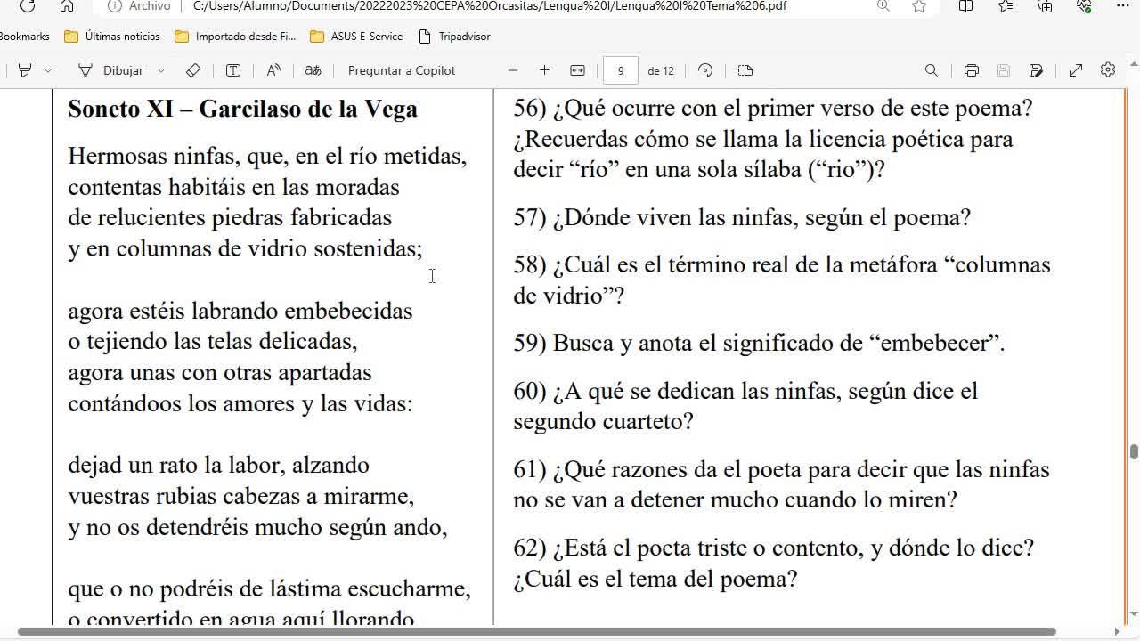Open the favorites list

coord(1006,6)
